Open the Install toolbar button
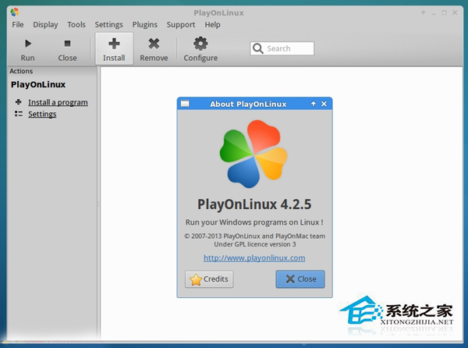Screen dimensions: 468x348 click(114, 49)
